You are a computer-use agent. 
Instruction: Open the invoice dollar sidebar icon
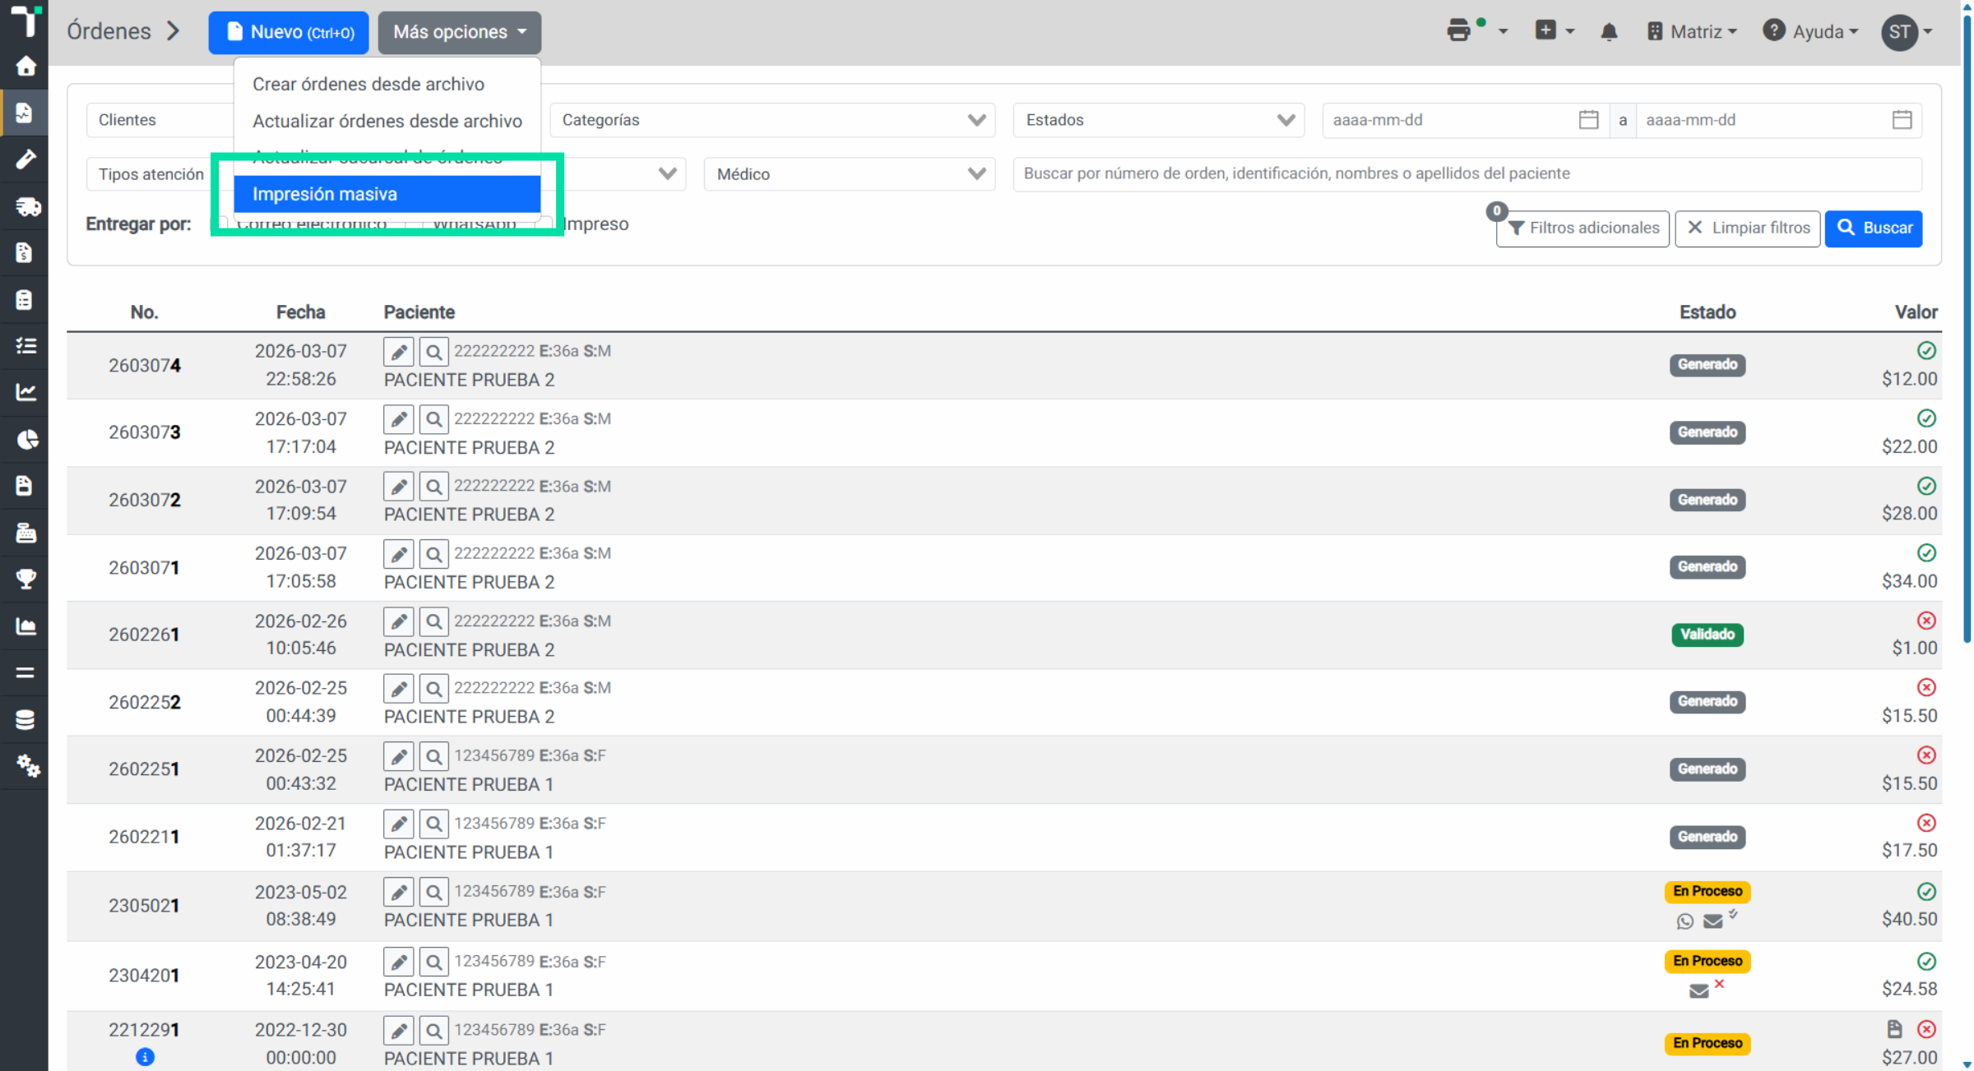(x=24, y=252)
